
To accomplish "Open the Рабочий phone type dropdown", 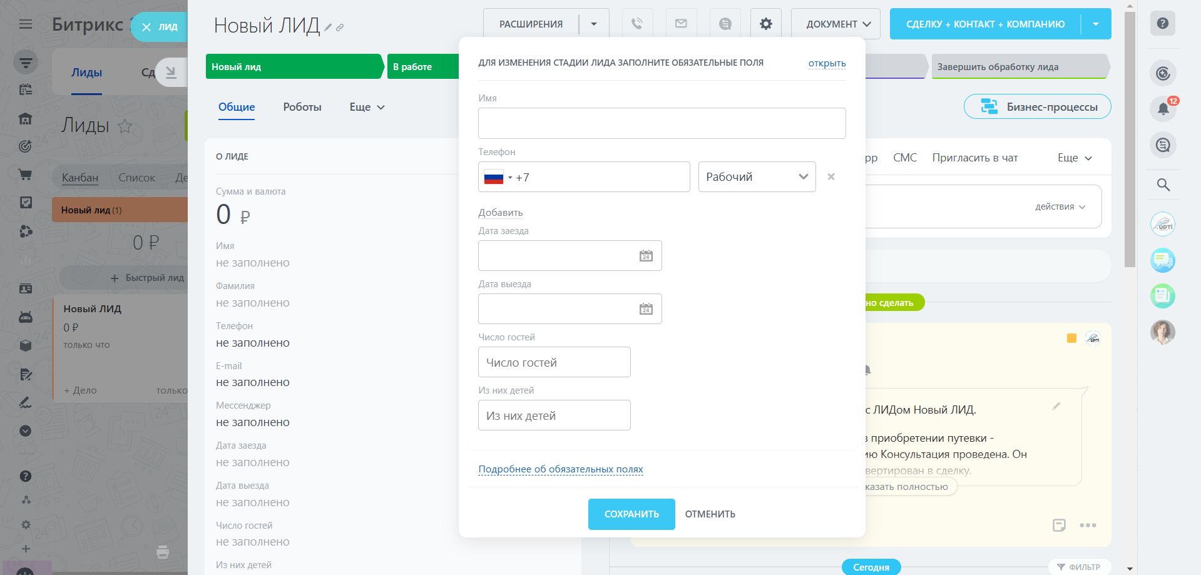I will (757, 176).
